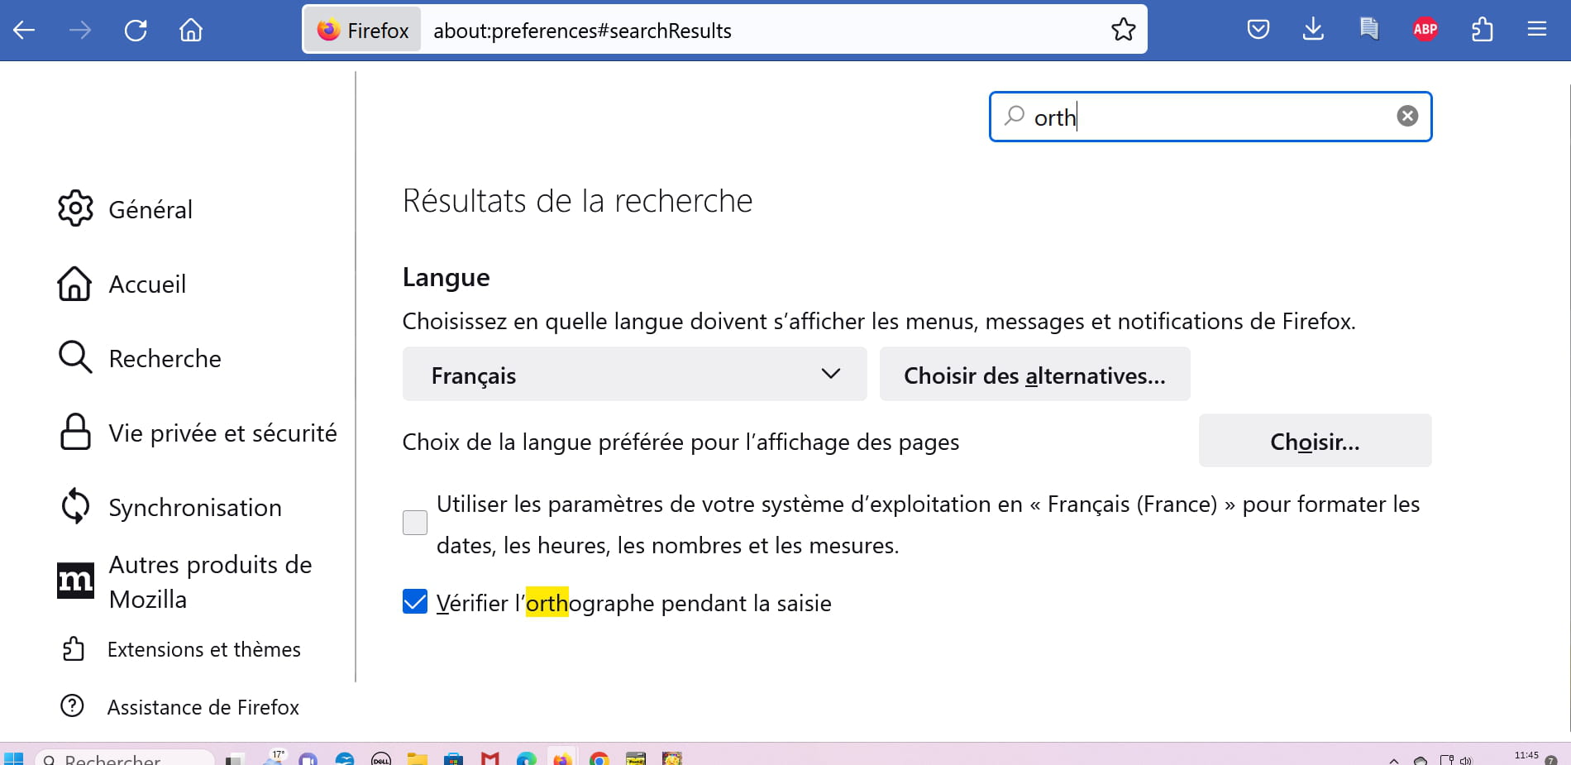Click the Choisir… button for page languages
This screenshot has width=1571, height=765.
pyautogui.click(x=1315, y=441)
